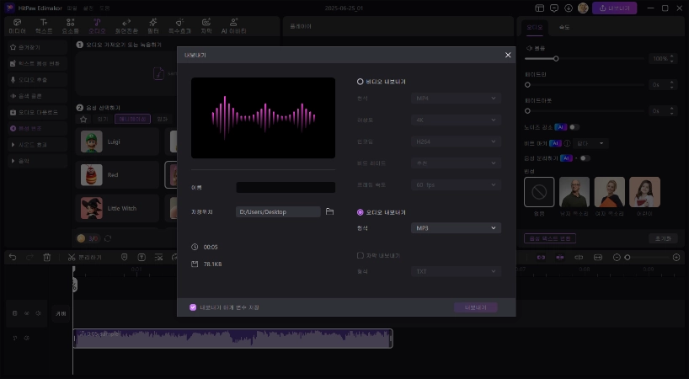
Task: Open the 설정 (Settings) menu
Action: 88,8
